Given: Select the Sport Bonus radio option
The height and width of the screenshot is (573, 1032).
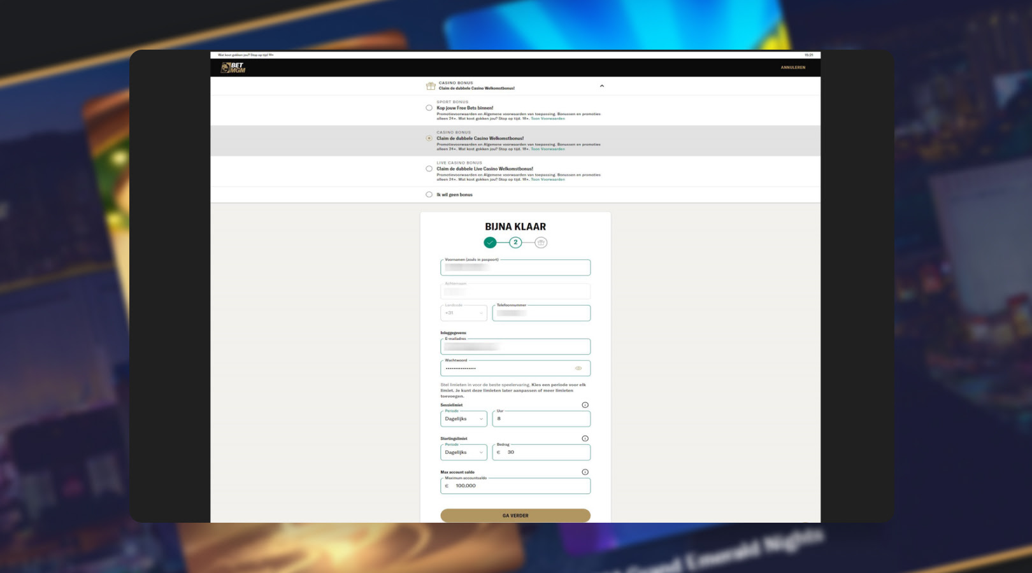Looking at the screenshot, I should pyautogui.click(x=429, y=108).
